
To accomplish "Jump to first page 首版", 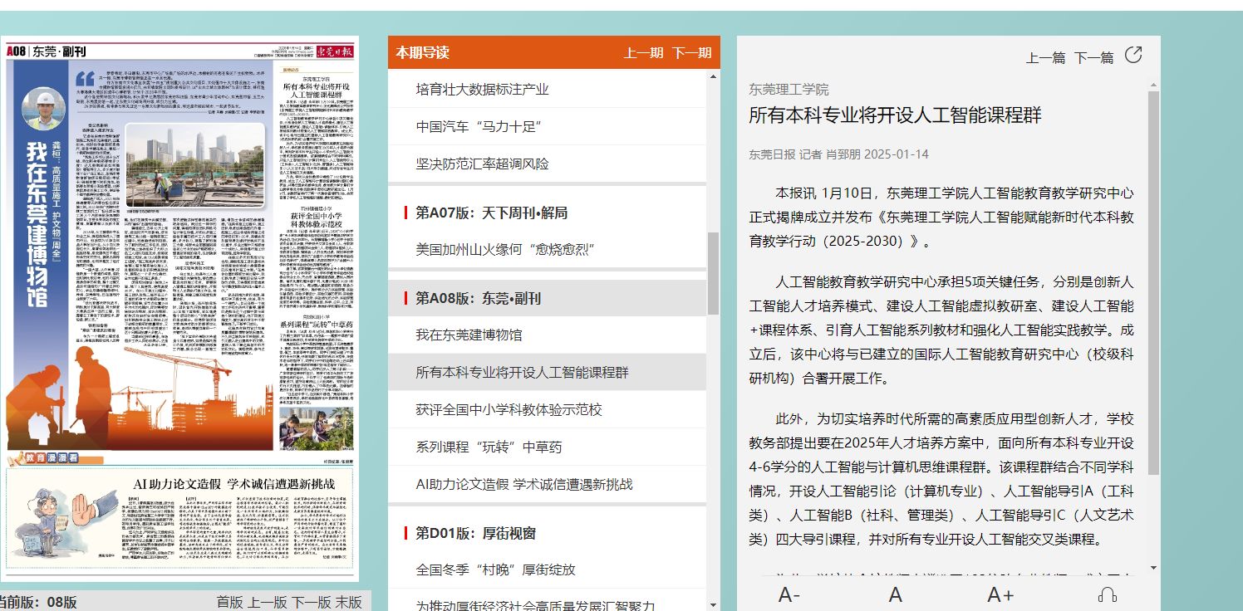I will (230, 602).
